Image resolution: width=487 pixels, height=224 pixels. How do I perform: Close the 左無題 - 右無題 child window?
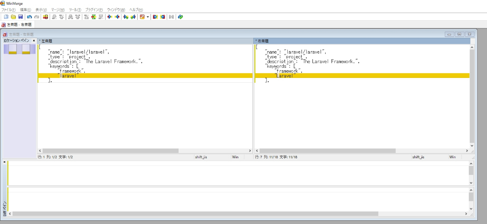470,34
